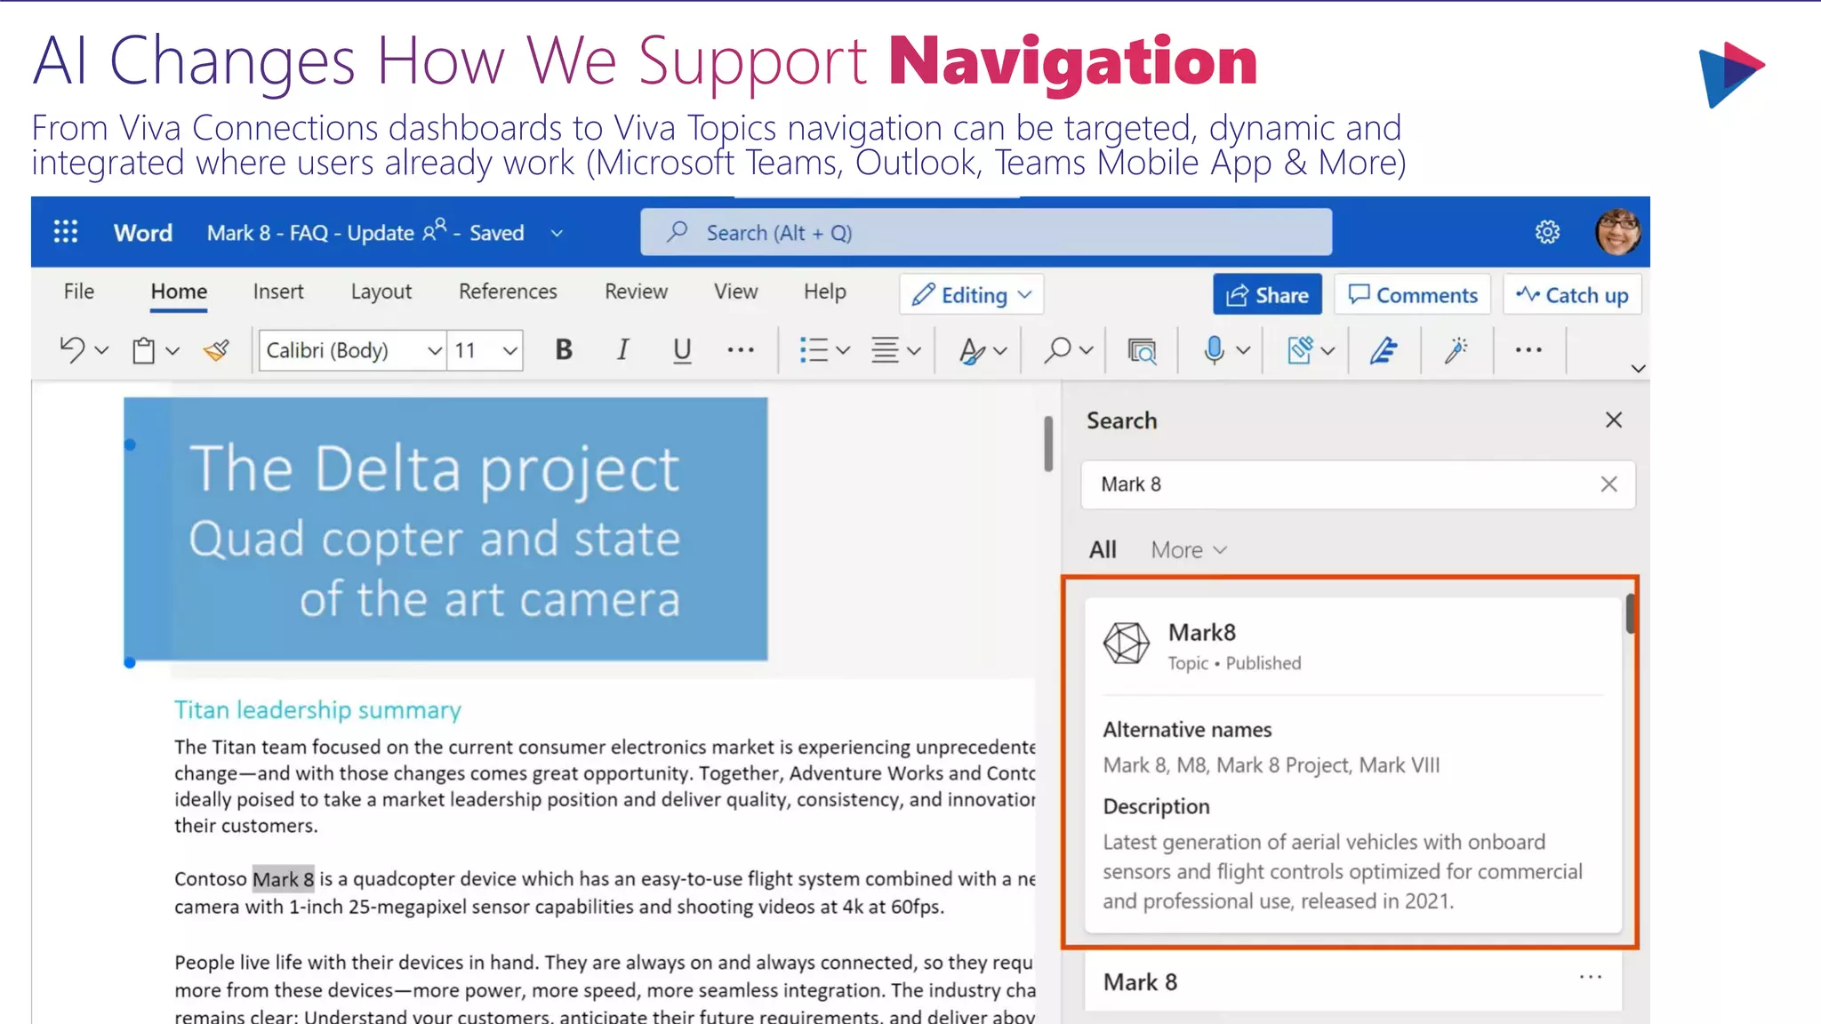1821x1024 pixels.
Task: Open the app launcher waffle icon
Action: click(66, 232)
